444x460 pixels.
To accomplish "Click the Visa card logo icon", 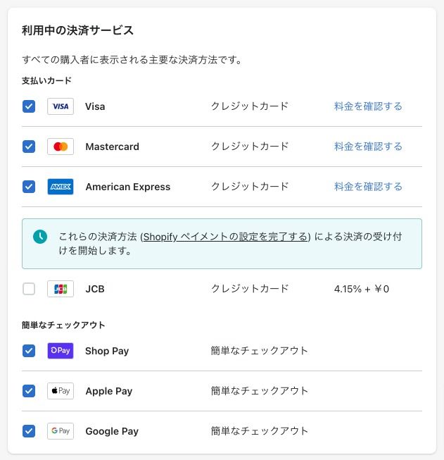I will pos(61,106).
